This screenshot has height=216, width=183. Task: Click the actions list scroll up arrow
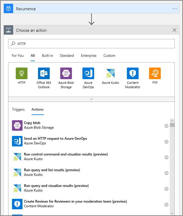point(172,121)
